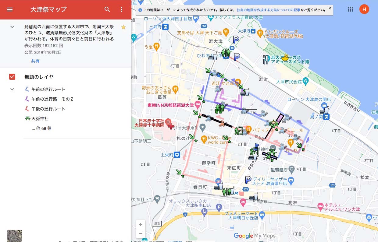Click the 浜大津 parking P marker near 浜大津 label
The height and width of the screenshot is (242, 378).
236,39
